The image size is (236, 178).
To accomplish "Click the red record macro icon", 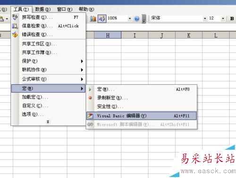I will point(90,98).
